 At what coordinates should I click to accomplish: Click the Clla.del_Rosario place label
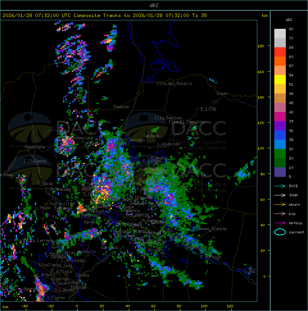[x=174, y=83]
